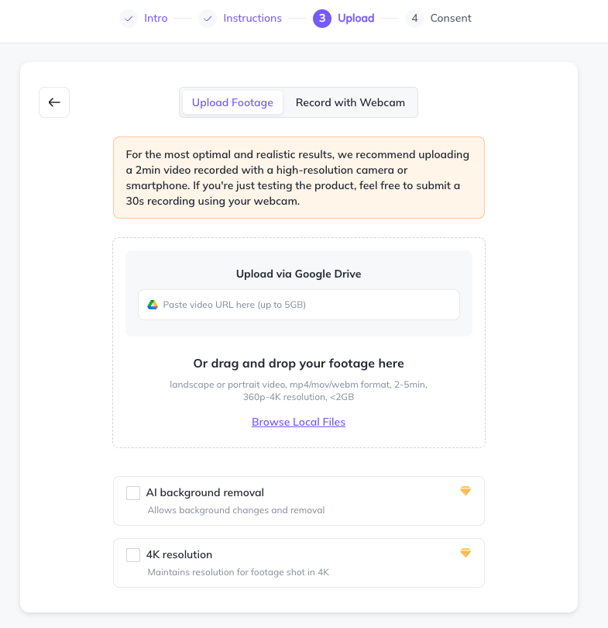Click the Instructions step checkmark icon

[207, 18]
